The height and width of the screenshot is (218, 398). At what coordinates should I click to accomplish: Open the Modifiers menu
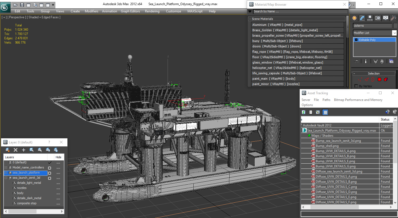tap(92, 11)
